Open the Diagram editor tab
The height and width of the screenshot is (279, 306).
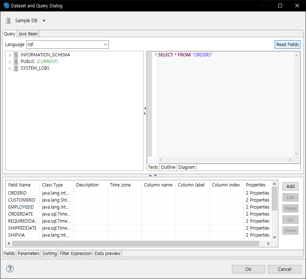(186, 167)
